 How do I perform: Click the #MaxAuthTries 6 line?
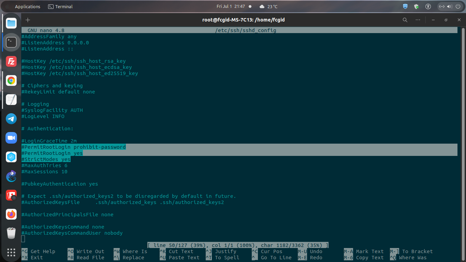pos(44,165)
